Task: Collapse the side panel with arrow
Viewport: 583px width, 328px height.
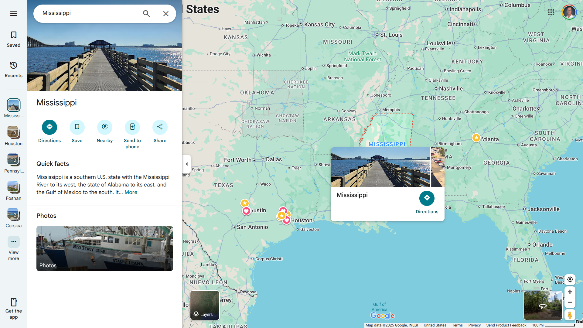Action: [187, 164]
